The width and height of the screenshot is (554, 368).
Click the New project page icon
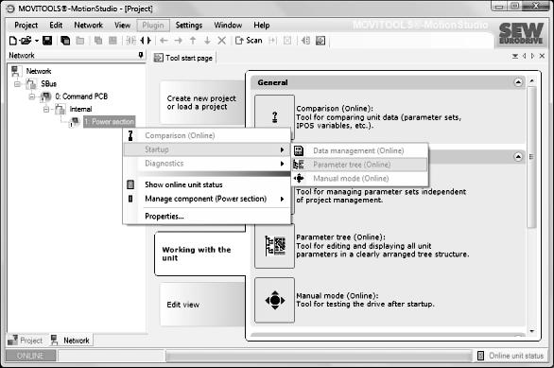(x=12, y=41)
